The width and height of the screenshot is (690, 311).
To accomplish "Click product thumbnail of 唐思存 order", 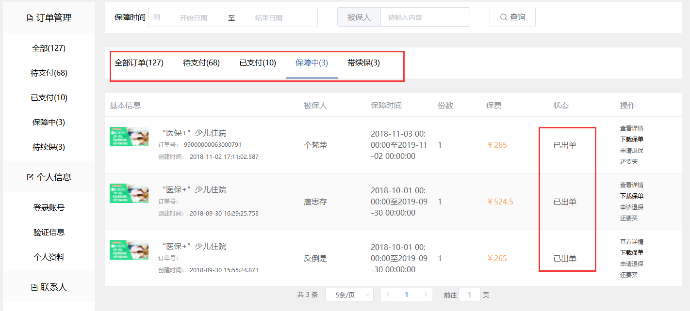I will (x=129, y=193).
